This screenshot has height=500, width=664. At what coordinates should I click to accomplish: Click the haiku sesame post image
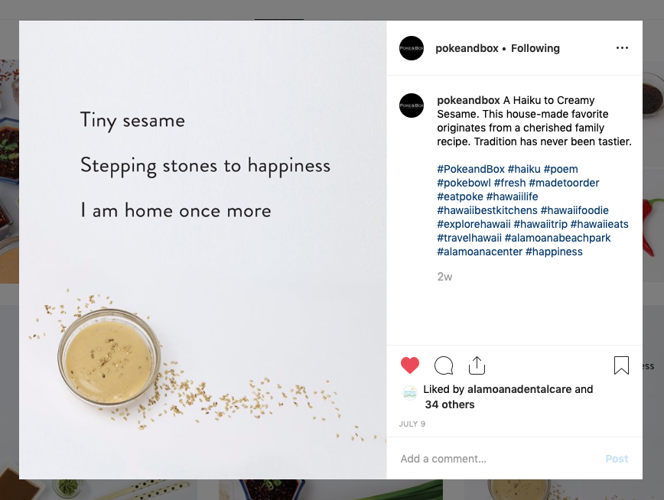pyautogui.click(x=203, y=250)
